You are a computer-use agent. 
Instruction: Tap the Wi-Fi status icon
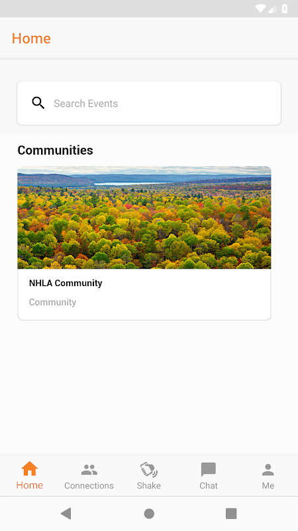pos(260,9)
